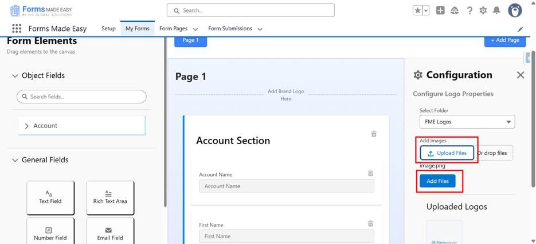
Task: Open the Setup gear in header
Action: (x=483, y=10)
